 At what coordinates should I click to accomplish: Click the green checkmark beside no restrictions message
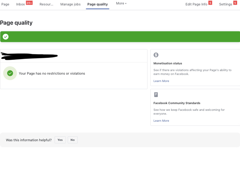coord(10,73)
